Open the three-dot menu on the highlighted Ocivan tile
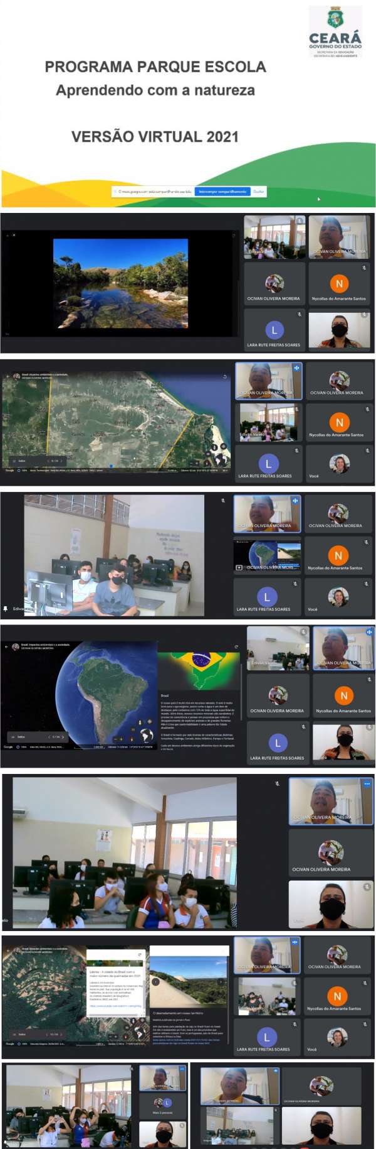 367,783
